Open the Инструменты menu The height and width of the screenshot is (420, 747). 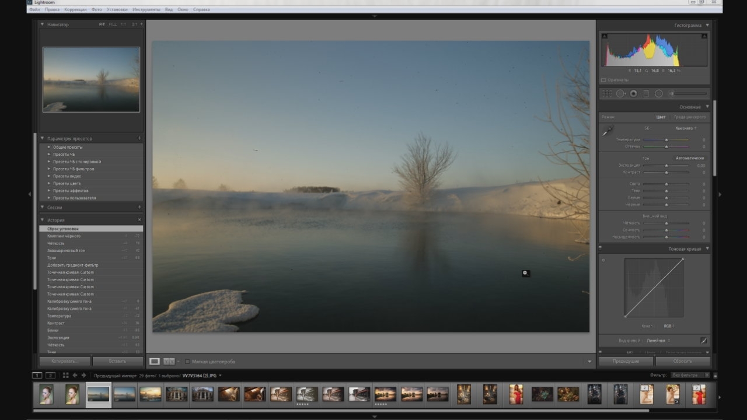(147, 9)
